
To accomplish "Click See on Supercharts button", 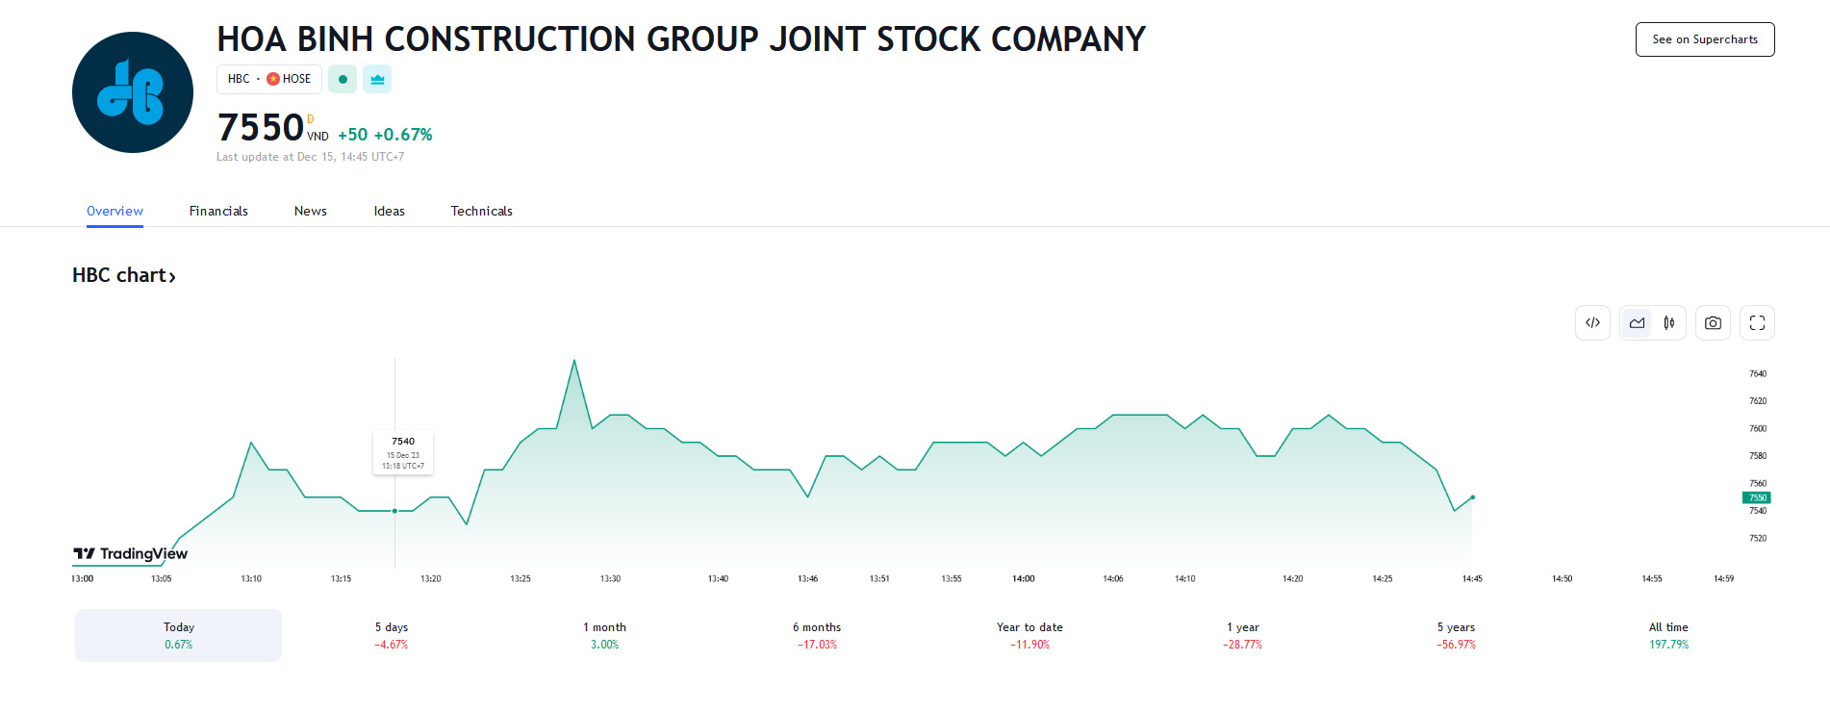I will [1704, 39].
